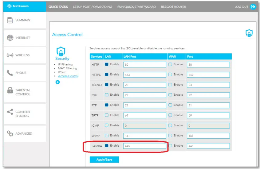The image size is (260, 169).
Task: Open the Internet globe icon
Action: point(10,38)
